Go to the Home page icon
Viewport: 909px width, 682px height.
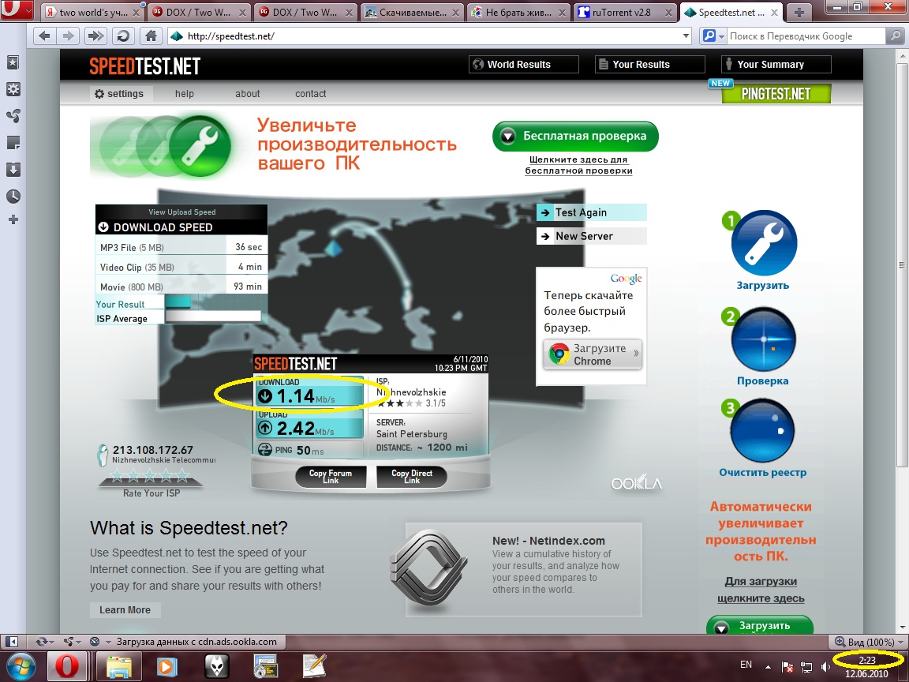(151, 36)
